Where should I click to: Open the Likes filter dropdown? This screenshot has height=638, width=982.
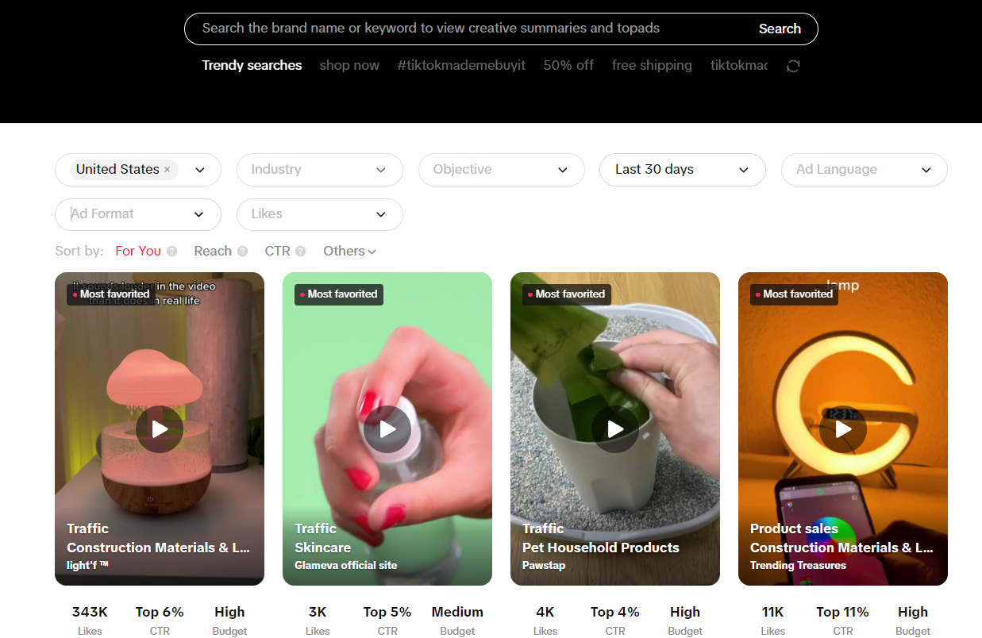tap(319, 214)
